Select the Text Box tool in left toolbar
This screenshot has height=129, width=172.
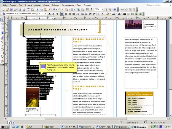tap(2, 24)
